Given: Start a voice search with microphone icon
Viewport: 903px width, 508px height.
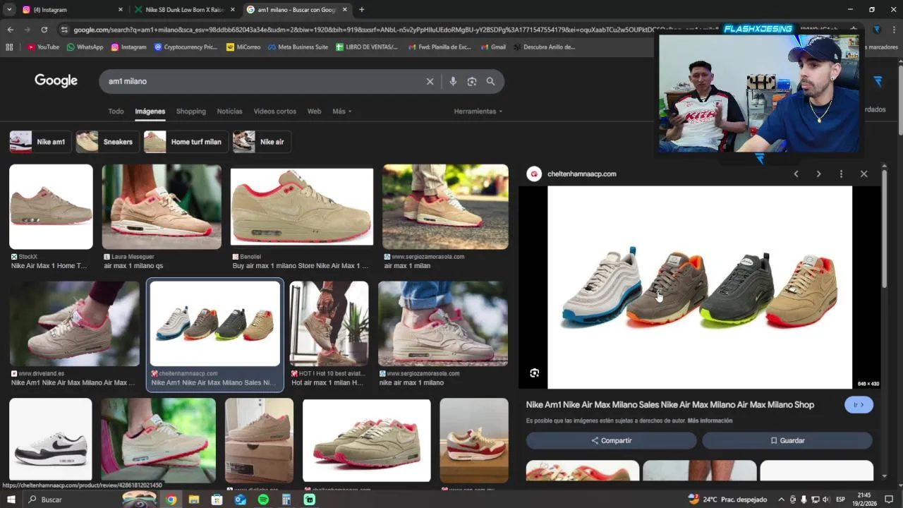Looking at the screenshot, I should [453, 81].
